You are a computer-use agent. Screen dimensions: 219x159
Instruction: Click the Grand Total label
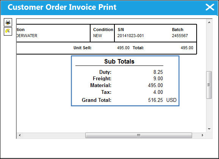coord(97,100)
